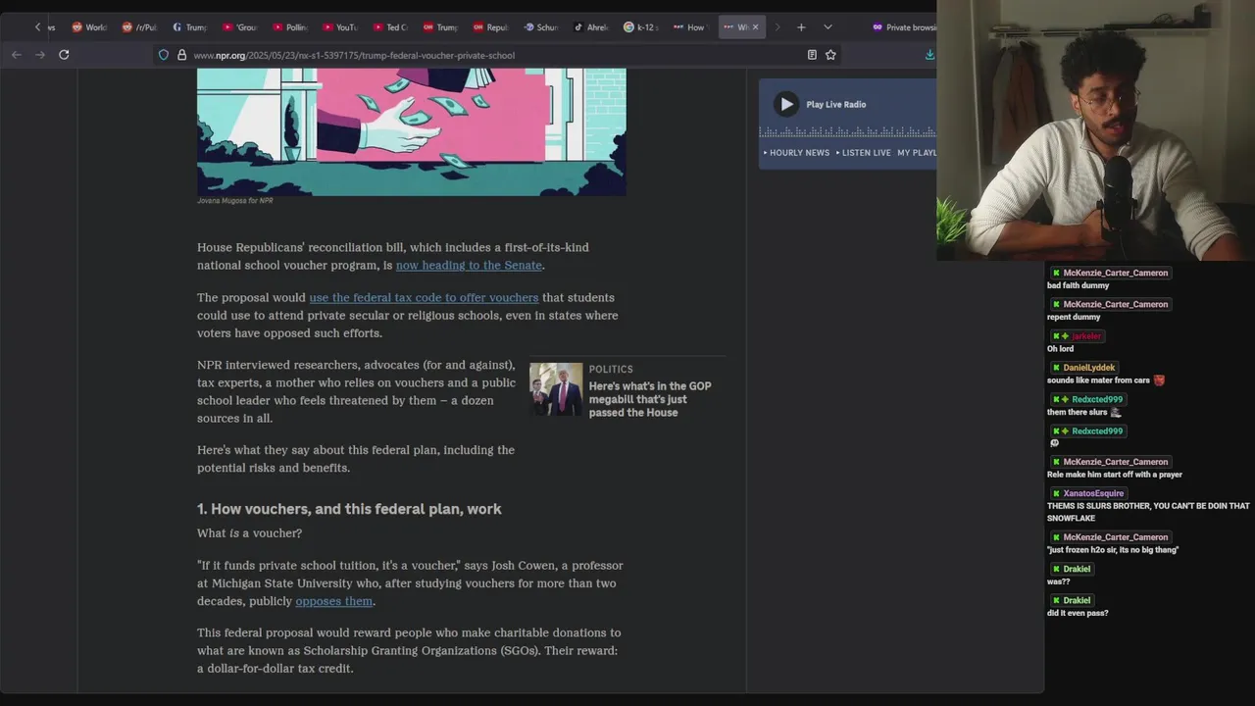Click Private browsing indicator
1255x706 pixels.
(903, 27)
